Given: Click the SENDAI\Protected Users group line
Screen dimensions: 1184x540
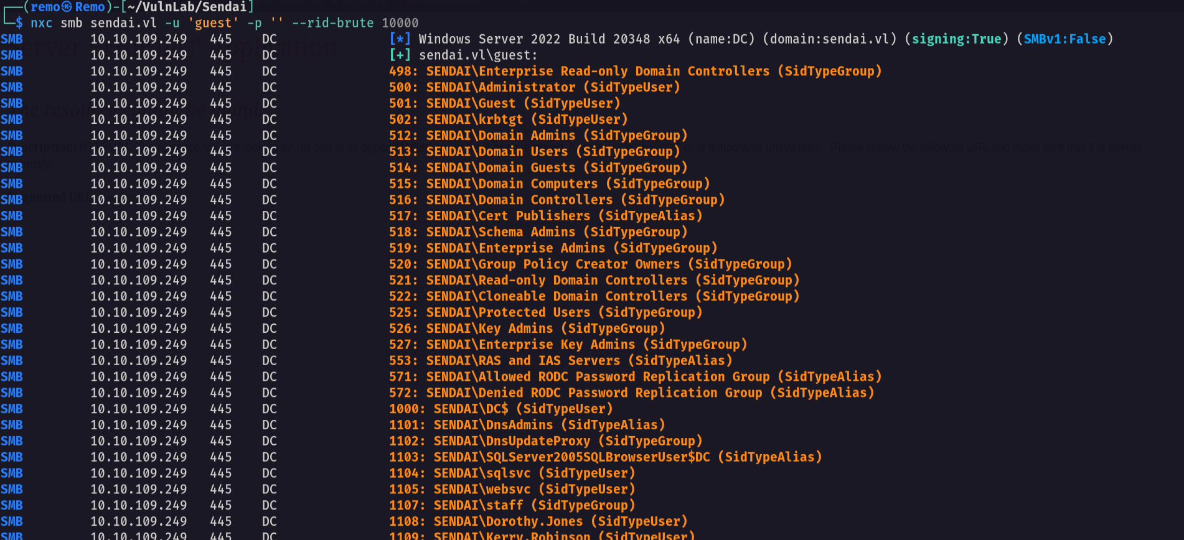Looking at the screenshot, I should [x=546, y=312].
